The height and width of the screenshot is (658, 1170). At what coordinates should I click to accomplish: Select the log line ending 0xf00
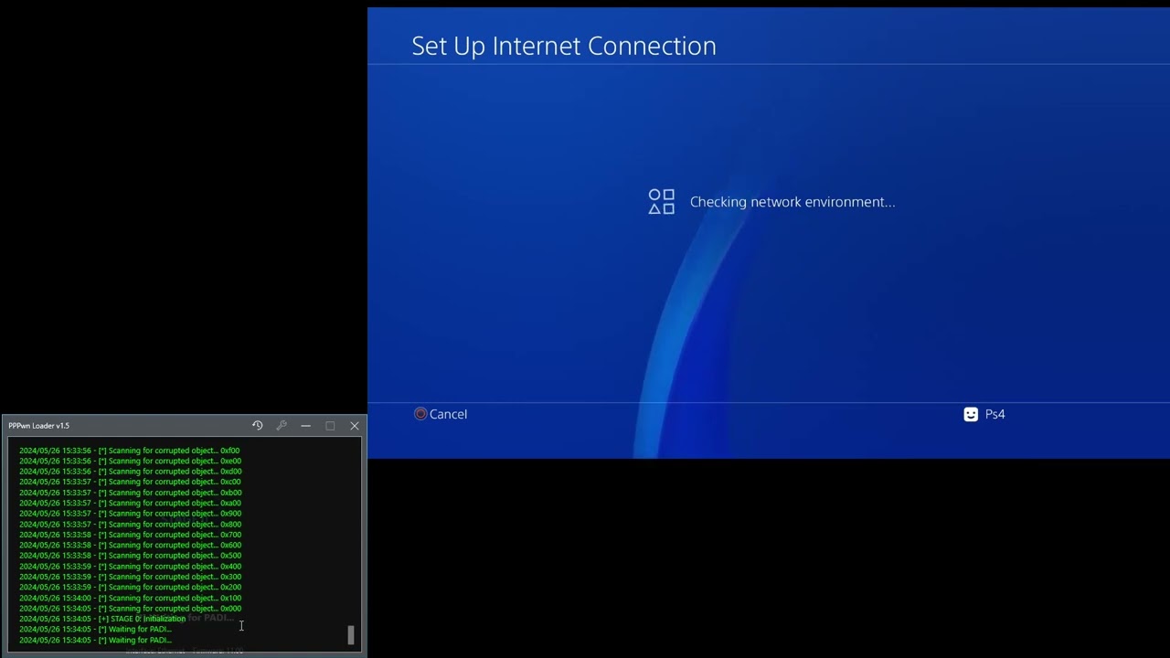coord(129,451)
